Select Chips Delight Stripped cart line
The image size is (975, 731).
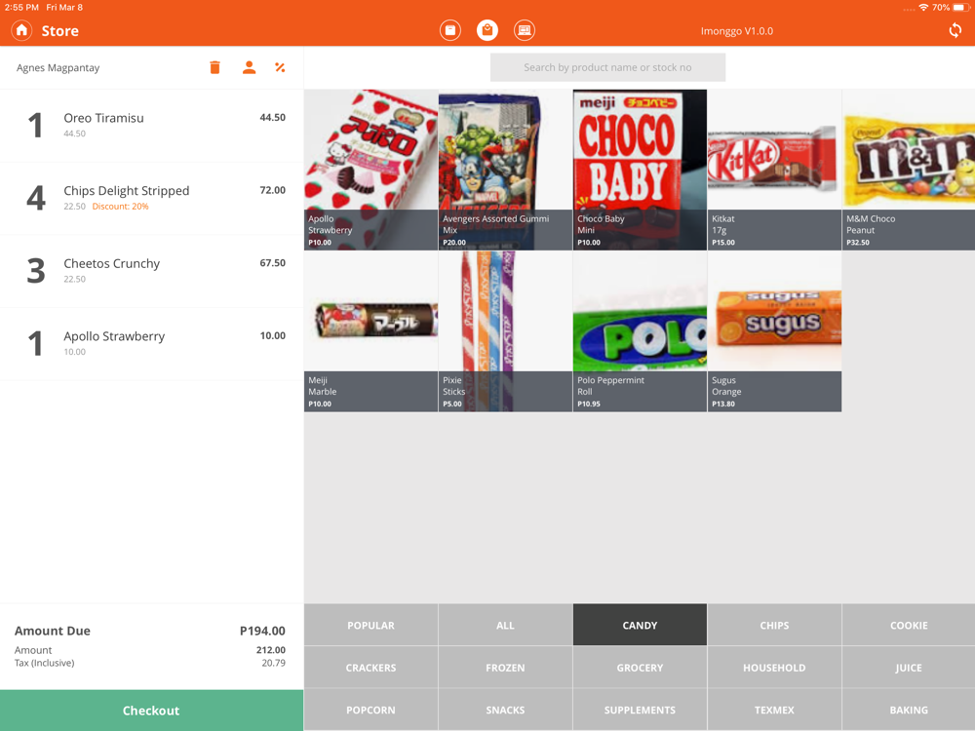pyautogui.click(x=152, y=198)
